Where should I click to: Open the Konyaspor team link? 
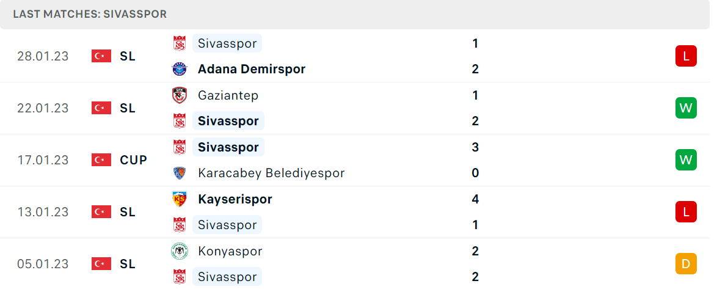tap(230, 252)
